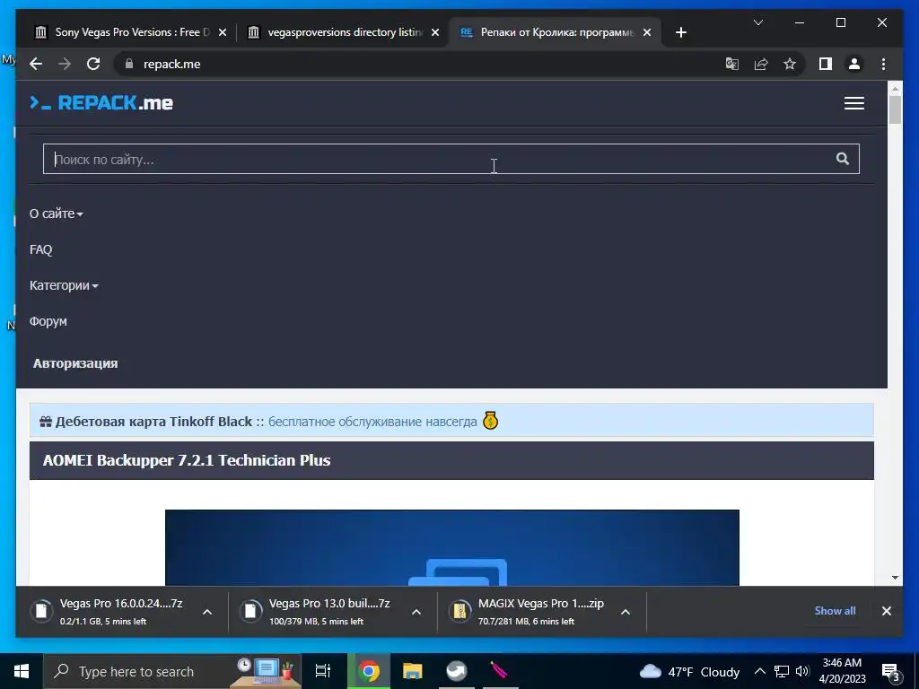This screenshot has height=689, width=919.
Task: Close the Sony Vegas Pro Versions tab
Action: click(x=223, y=33)
